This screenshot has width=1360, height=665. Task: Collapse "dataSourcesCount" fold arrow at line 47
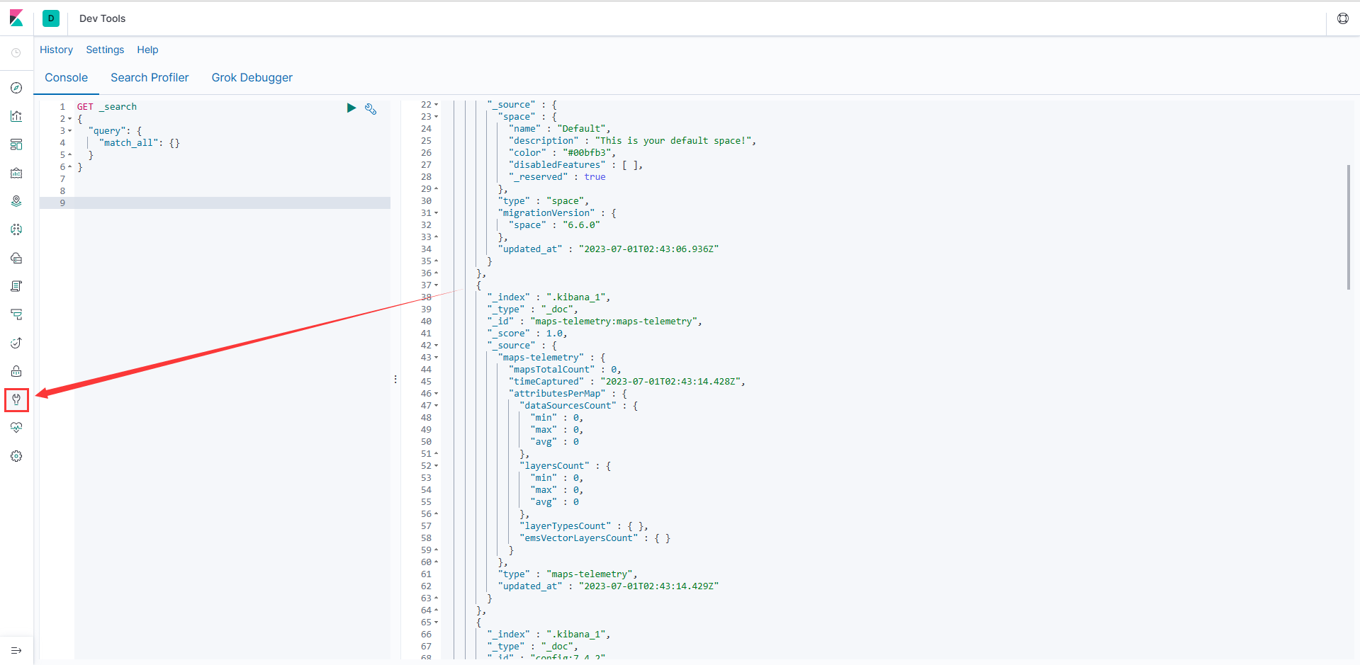pos(436,406)
